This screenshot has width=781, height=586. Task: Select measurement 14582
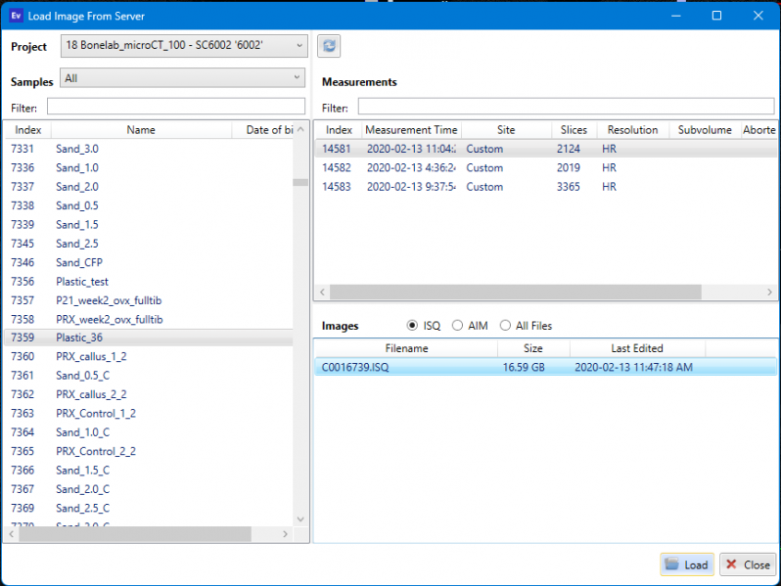click(x=546, y=168)
